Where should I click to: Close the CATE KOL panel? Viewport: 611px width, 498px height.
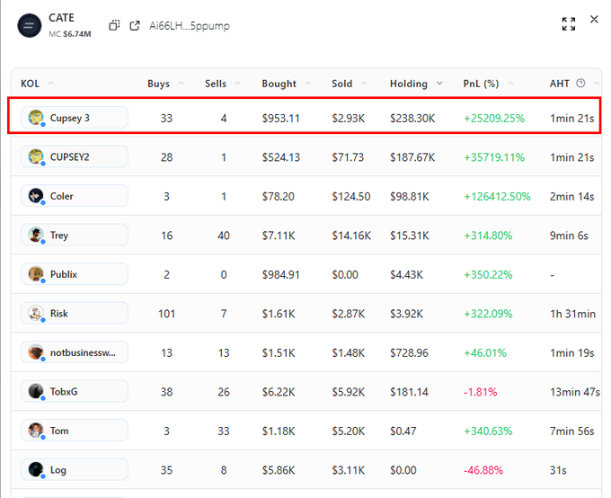coord(594,19)
